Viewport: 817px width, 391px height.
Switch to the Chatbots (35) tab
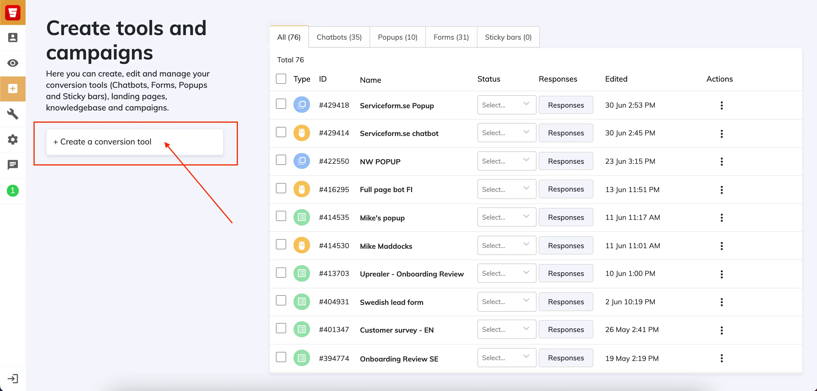[x=339, y=37]
